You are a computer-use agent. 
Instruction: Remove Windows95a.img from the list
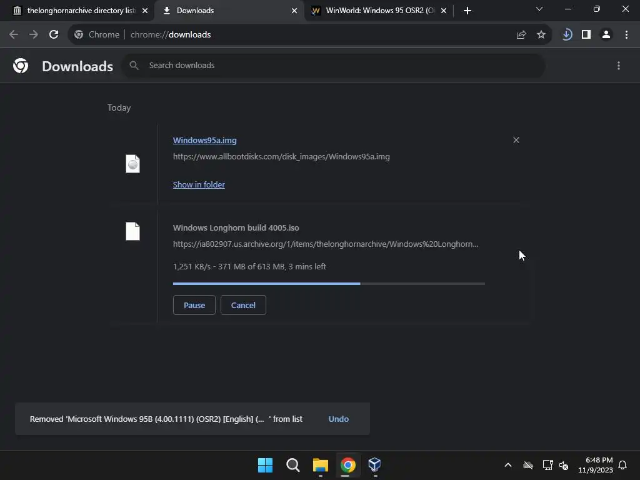[x=516, y=140]
